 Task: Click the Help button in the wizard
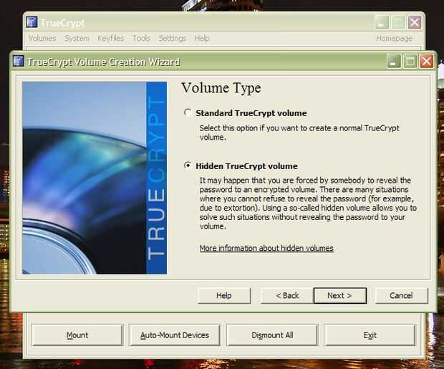click(x=224, y=295)
